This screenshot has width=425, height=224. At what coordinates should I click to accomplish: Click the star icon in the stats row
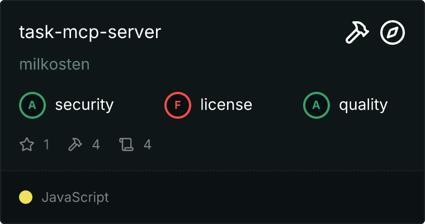pos(27,145)
